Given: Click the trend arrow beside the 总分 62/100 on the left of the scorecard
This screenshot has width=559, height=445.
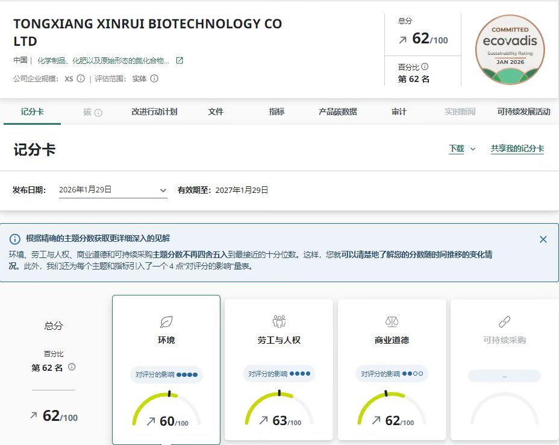Looking at the screenshot, I should [x=34, y=415].
